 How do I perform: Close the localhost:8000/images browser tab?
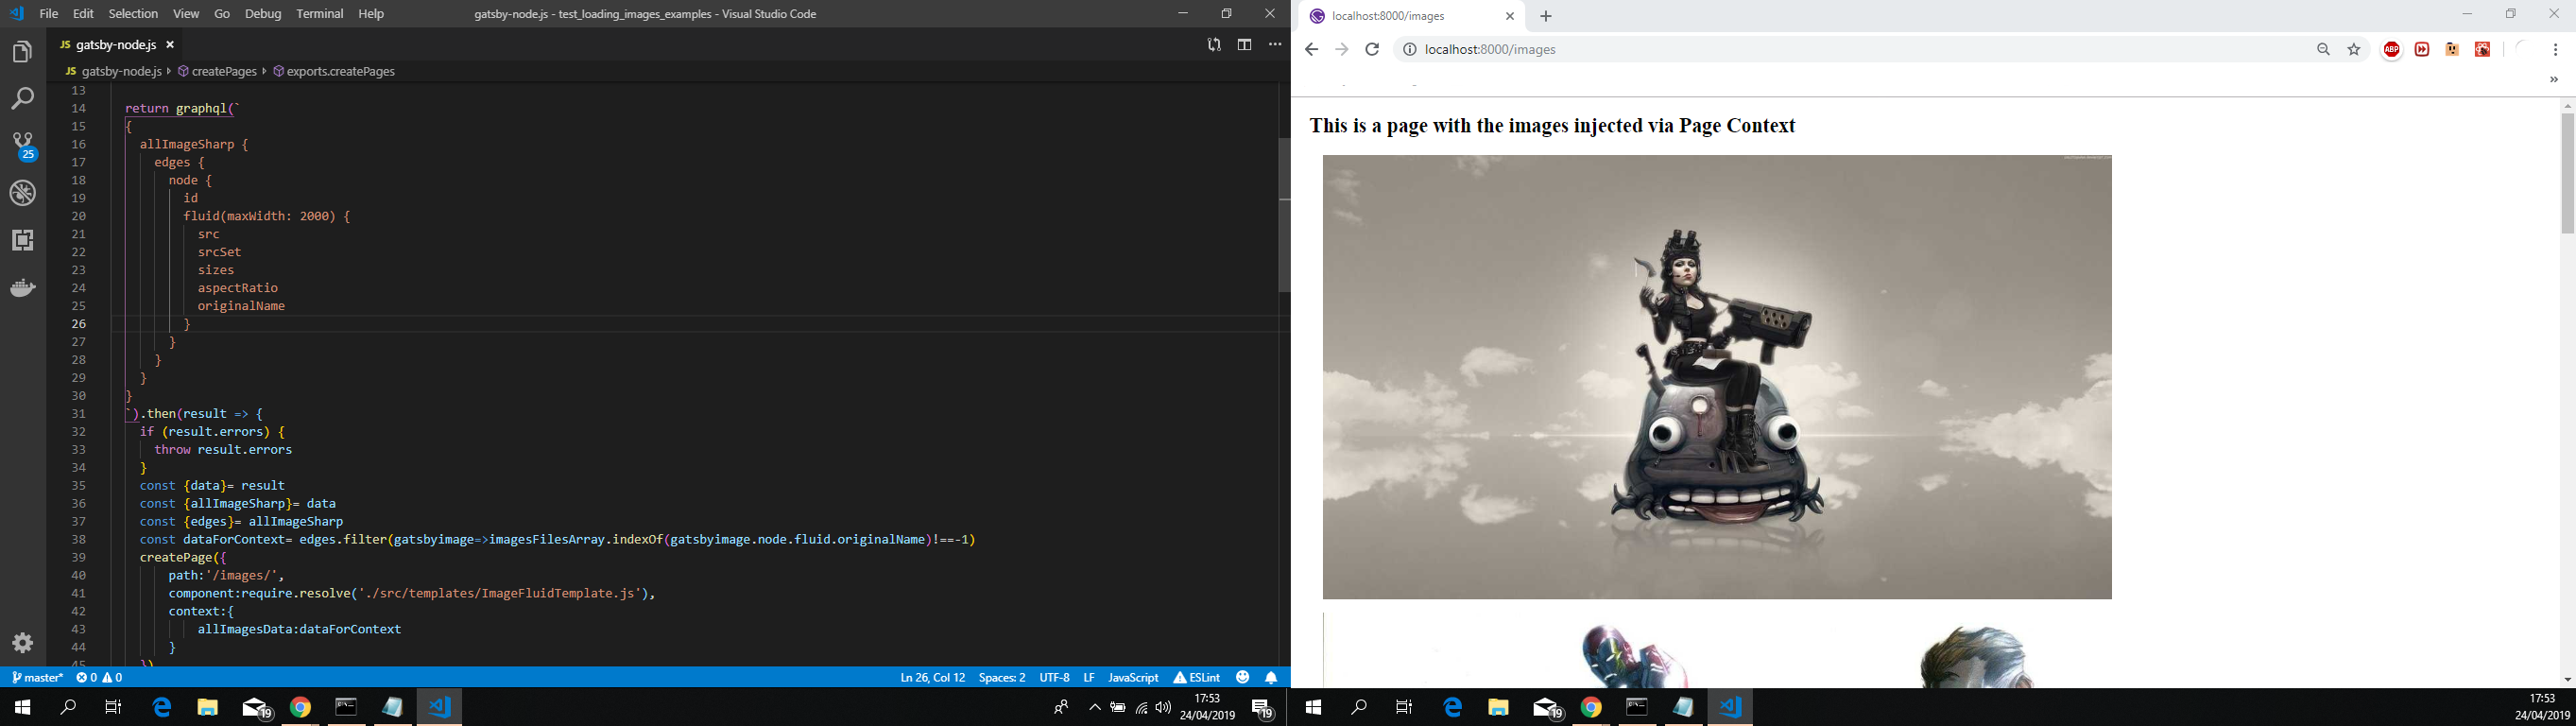1510,16
